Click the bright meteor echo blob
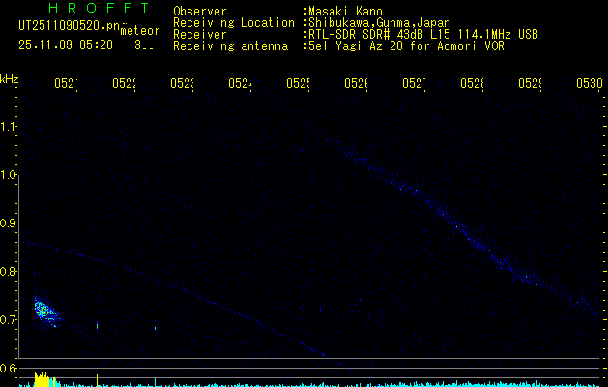This screenshot has height=387, width=608. 45,312
